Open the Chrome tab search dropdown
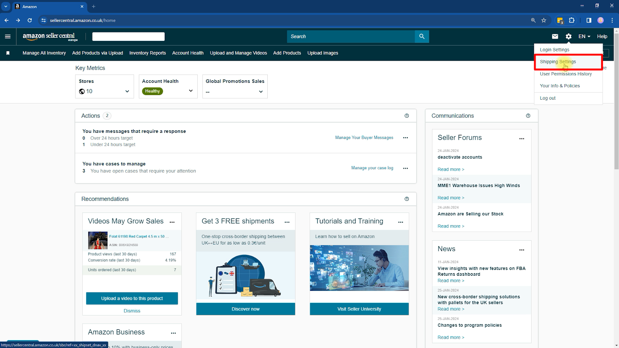 click(x=6, y=7)
